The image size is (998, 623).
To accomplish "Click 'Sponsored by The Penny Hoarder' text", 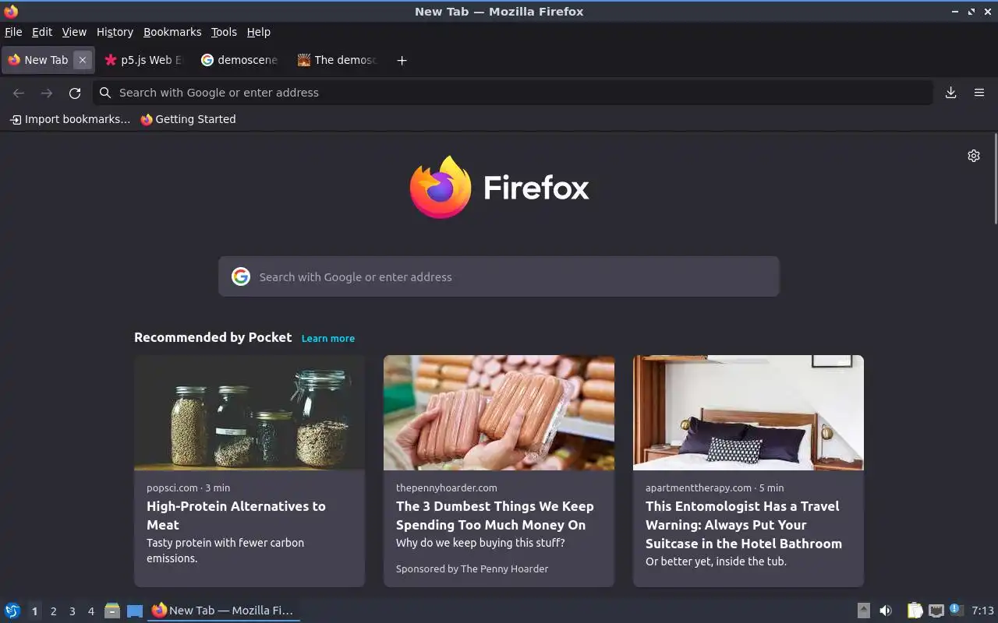I will pos(472,568).
